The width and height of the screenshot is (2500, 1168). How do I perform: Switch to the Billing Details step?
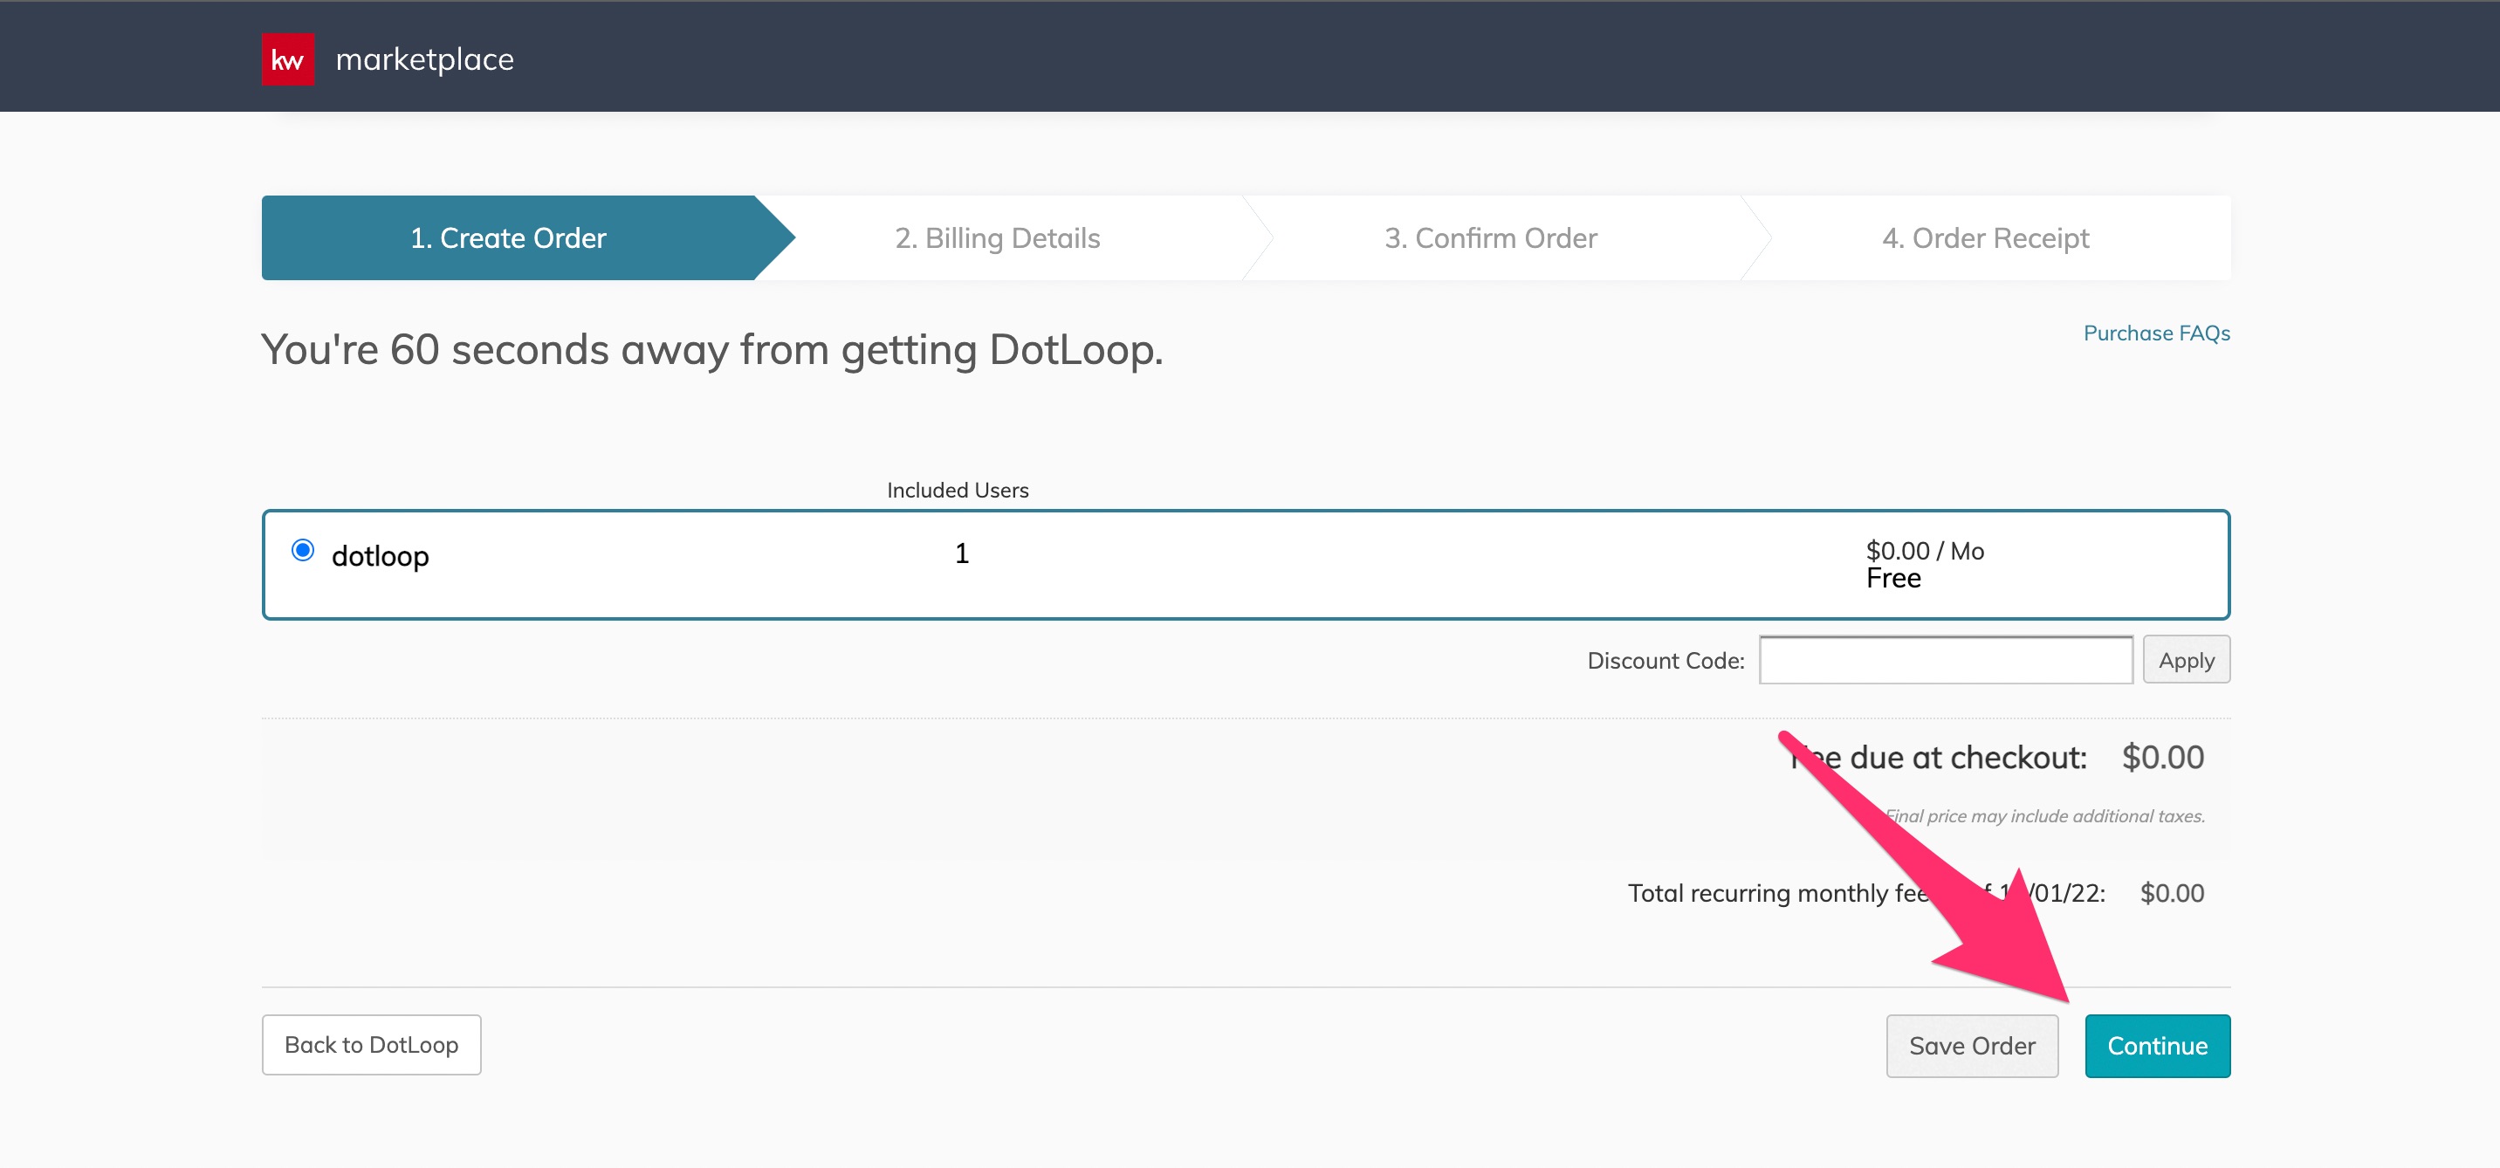[998, 237]
